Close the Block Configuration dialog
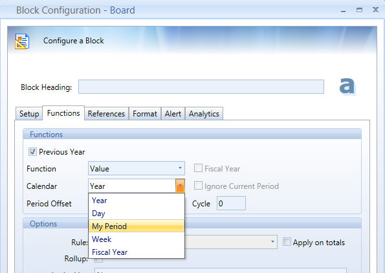The image size is (385, 273). point(375,10)
